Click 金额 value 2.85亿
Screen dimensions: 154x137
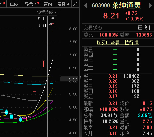[x=145, y=115]
